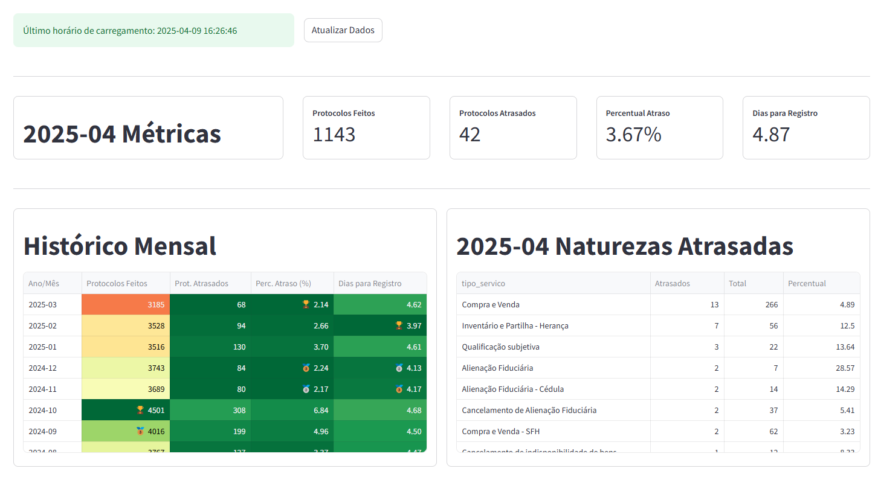Click the silver medal beside 2.17
Viewport: 878px width, 477px height.
(x=306, y=389)
